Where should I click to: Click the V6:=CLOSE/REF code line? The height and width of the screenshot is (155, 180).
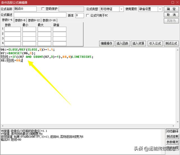(28, 50)
